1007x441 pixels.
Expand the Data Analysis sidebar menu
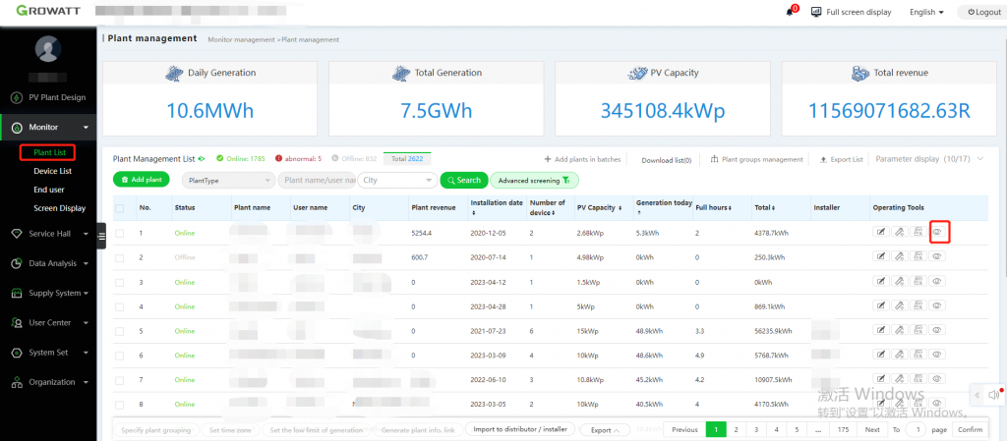(x=48, y=263)
